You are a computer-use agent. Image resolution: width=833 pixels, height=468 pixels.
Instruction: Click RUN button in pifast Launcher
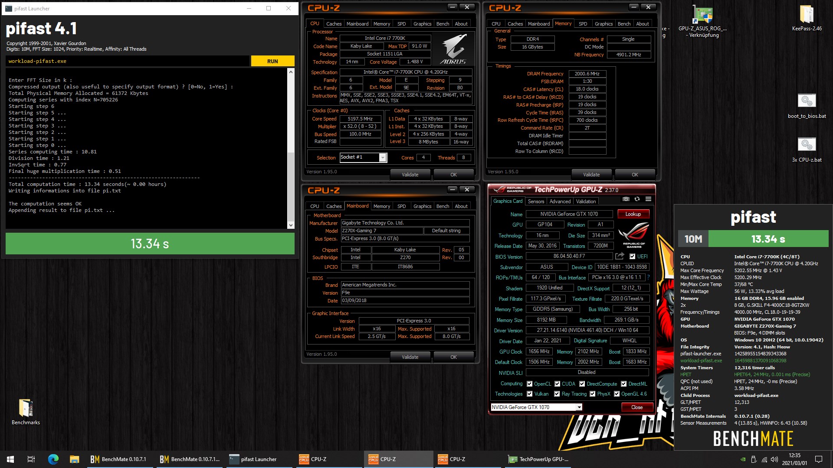point(272,61)
